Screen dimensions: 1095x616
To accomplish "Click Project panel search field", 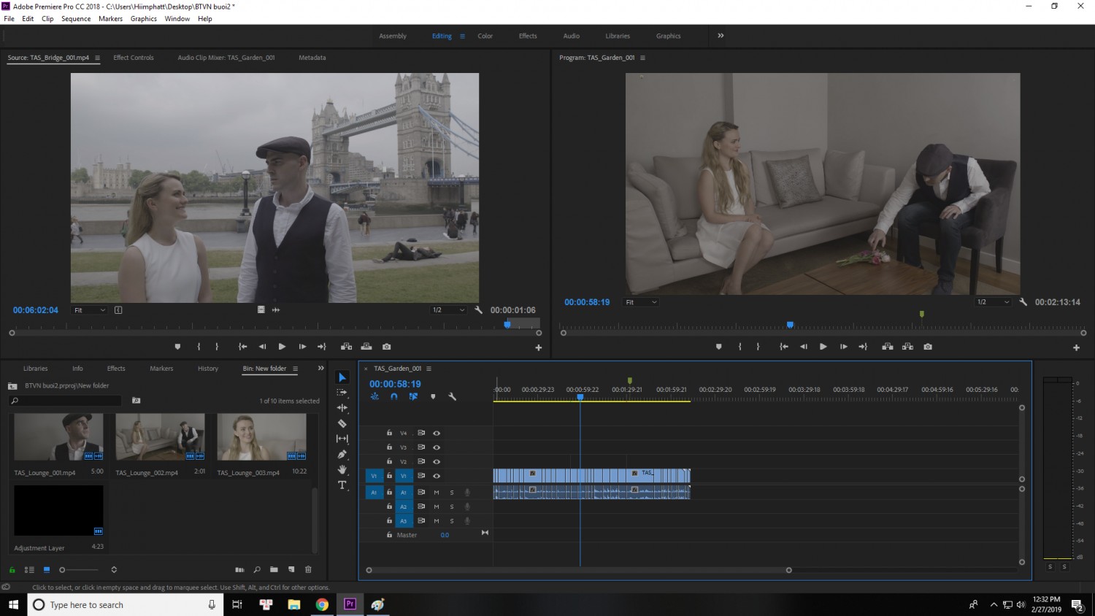I will [x=66, y=401].
